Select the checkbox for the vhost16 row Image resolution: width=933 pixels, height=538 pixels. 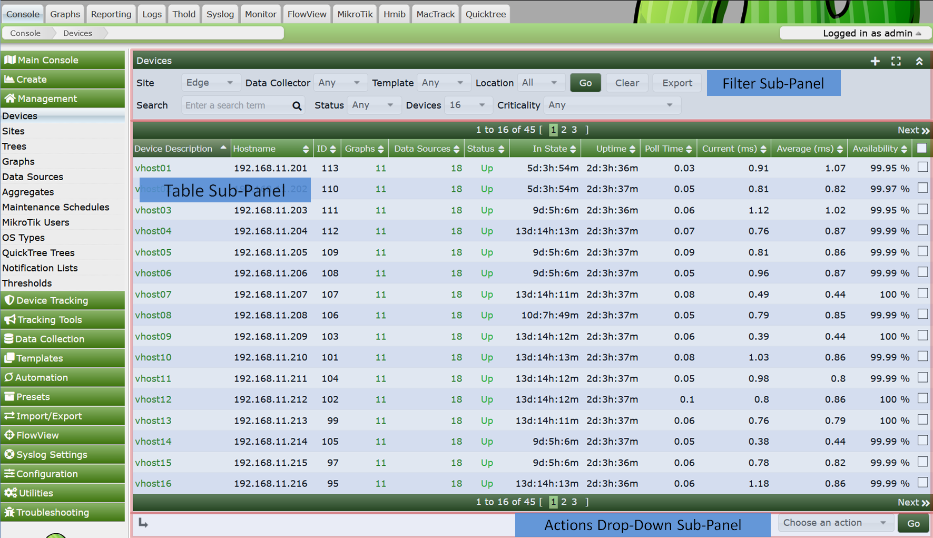coord(922,482)
